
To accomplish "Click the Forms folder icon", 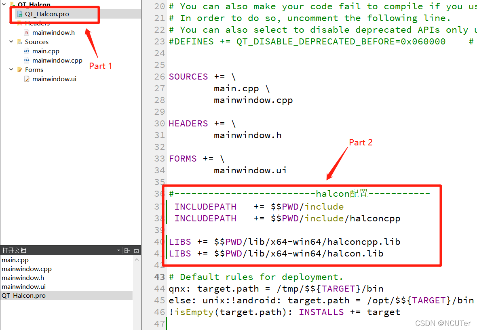I will [x=20, y=69].
